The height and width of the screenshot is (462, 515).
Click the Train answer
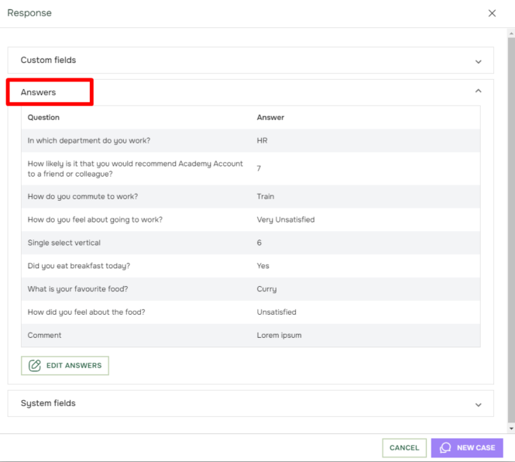(266, 196)
